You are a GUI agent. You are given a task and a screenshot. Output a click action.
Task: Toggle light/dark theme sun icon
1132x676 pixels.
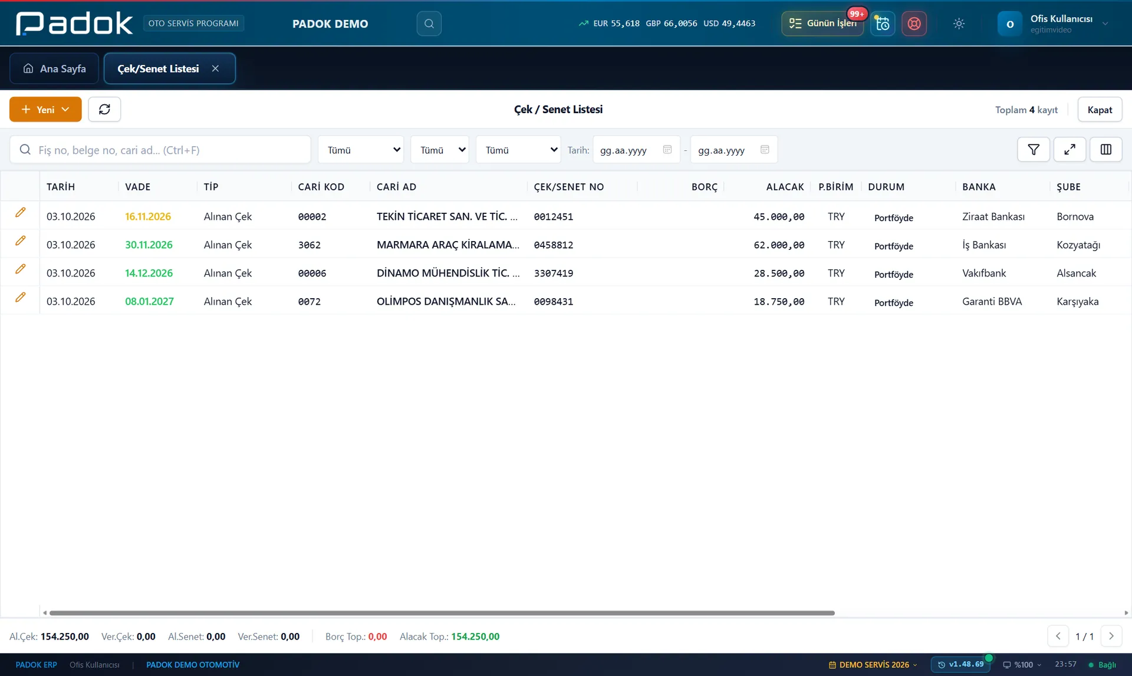click(x=959, y=24)
